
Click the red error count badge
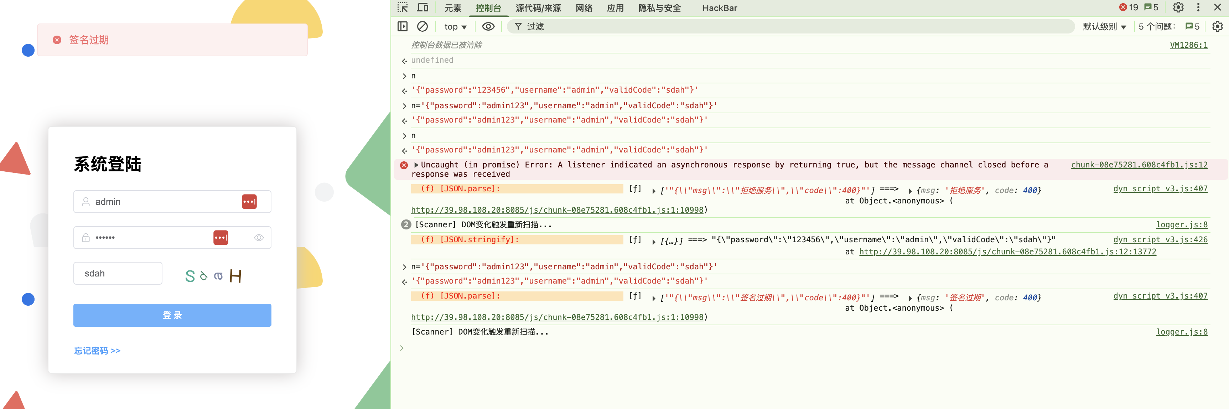coord(1129,7)
